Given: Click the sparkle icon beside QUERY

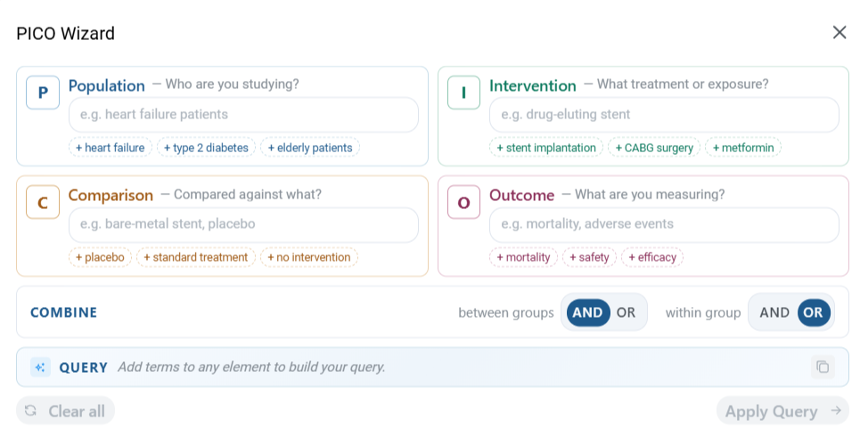Looking at the screenshot, I should (40, 367).
